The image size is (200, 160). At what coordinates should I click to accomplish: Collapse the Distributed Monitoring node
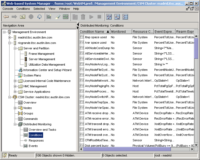point(15,124)
